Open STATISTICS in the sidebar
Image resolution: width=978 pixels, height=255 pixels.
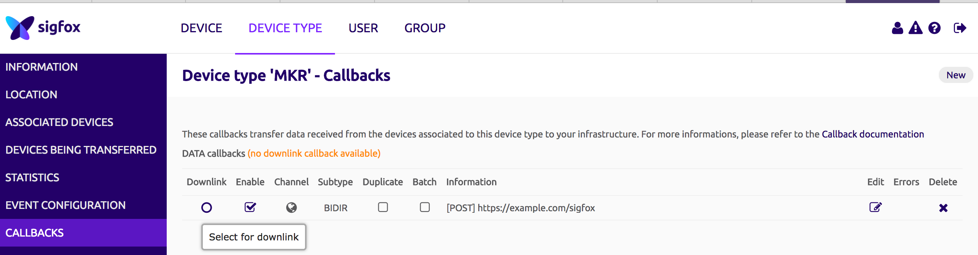(32, 177)
